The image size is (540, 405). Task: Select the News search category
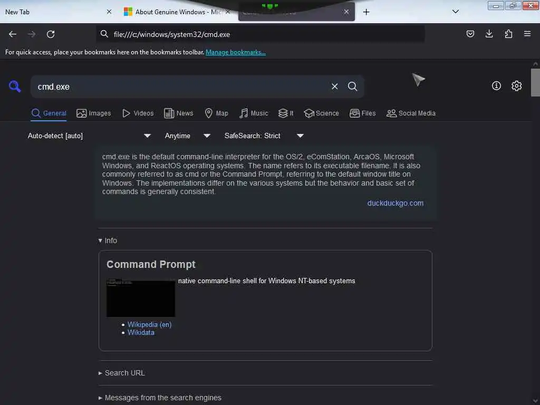click(x=178, y=113)
